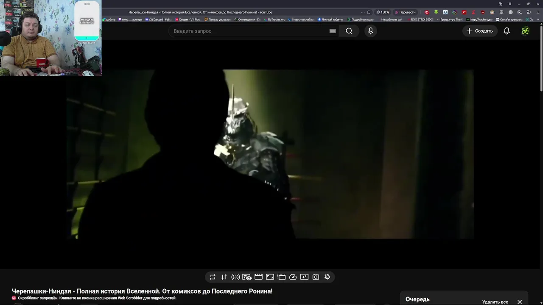The image size is (543, 305).
Task: Click the hide cards eye icon
Action: click(x=247, y=277)
